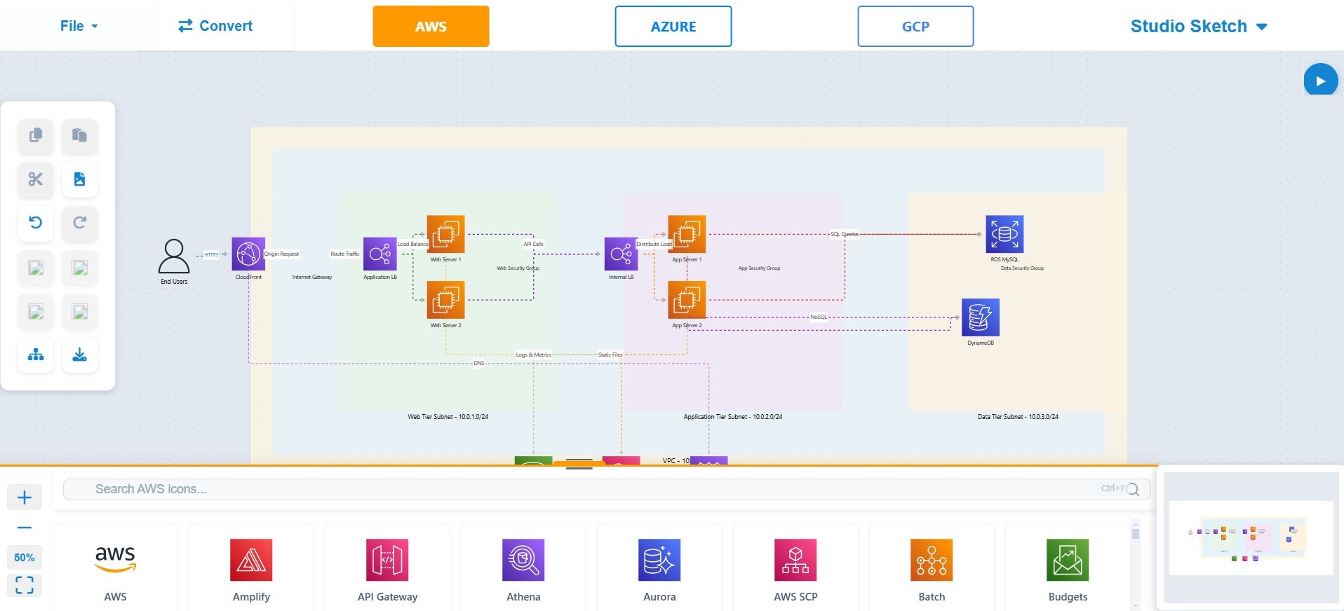Image resolution: width=1344 pixels, height=611 pixels.
Task: Open the Studio Sketch dropdown
Action: pos(1199,27)
